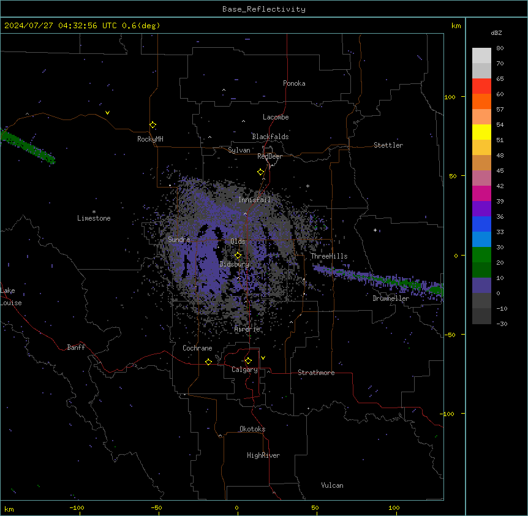The image size is (528, 516).
Task: Click the Limestone label
Action: 94,218
